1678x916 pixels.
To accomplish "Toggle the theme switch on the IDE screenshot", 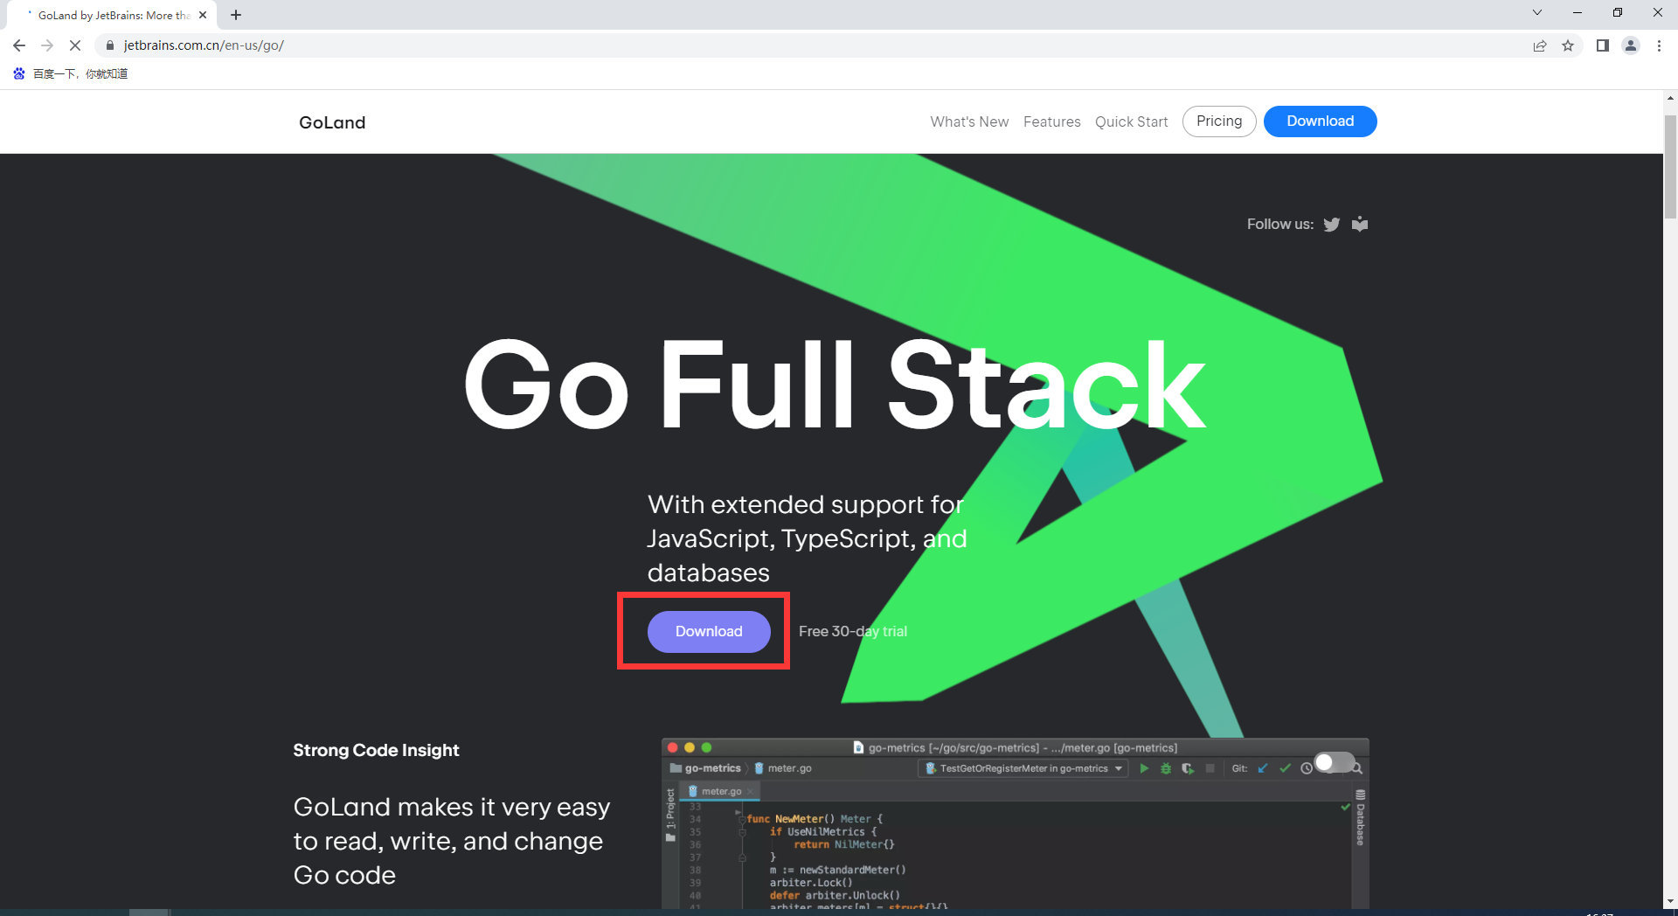I will pyautogui.click(x=1335, y=762).
